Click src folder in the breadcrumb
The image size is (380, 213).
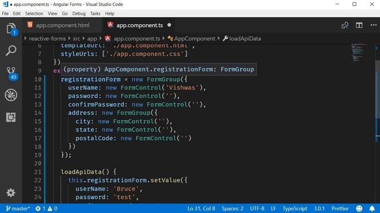(x=77, y=38)
